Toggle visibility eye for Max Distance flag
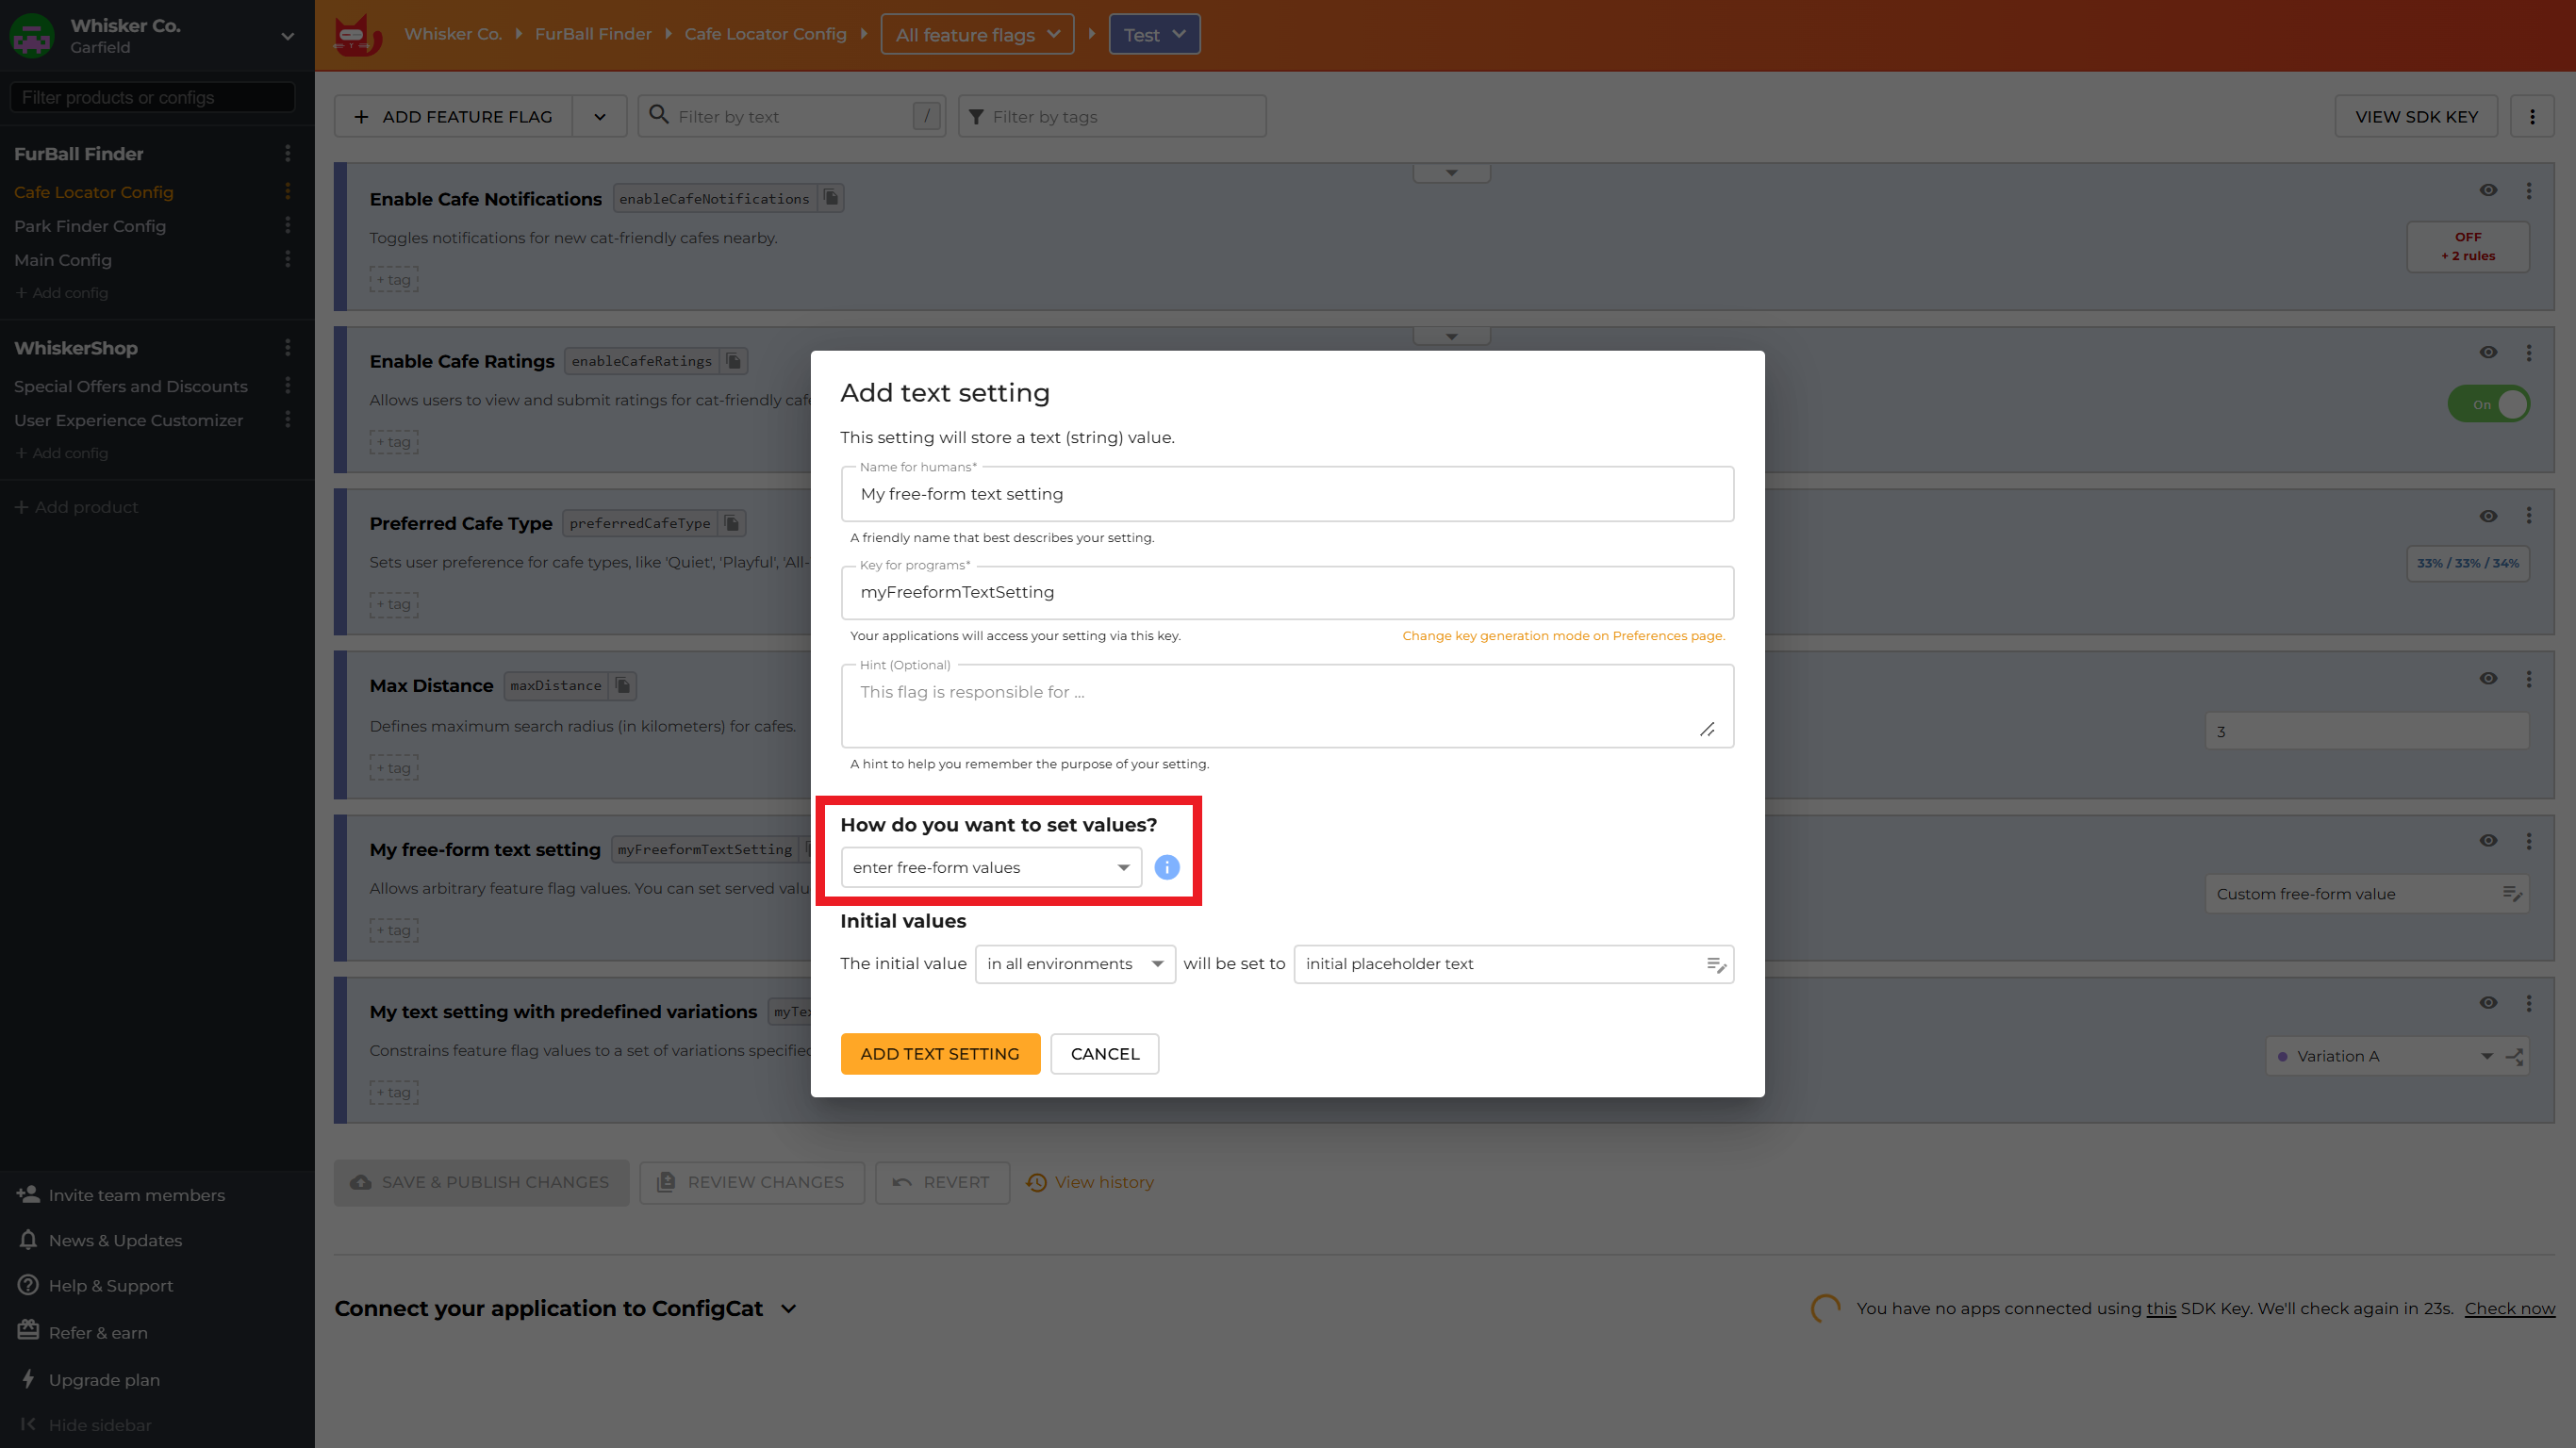 tap(2488, 678)
